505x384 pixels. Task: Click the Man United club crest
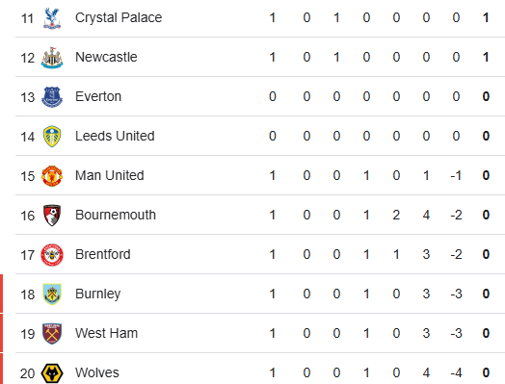click(x=52, y=176)
